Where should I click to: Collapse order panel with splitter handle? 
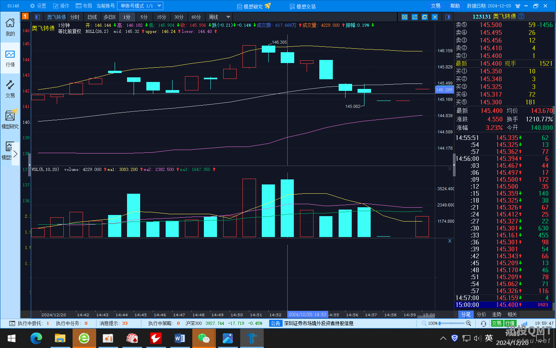coord(454,165)
